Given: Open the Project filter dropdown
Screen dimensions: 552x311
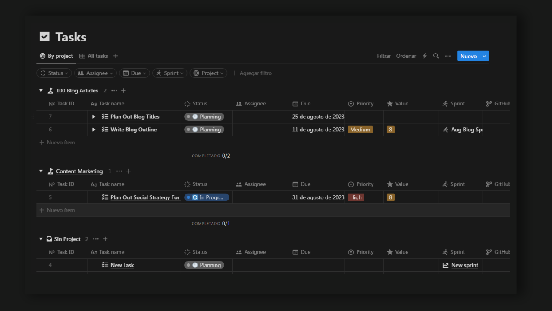Looking at the screenshot, I should point(209,73).
